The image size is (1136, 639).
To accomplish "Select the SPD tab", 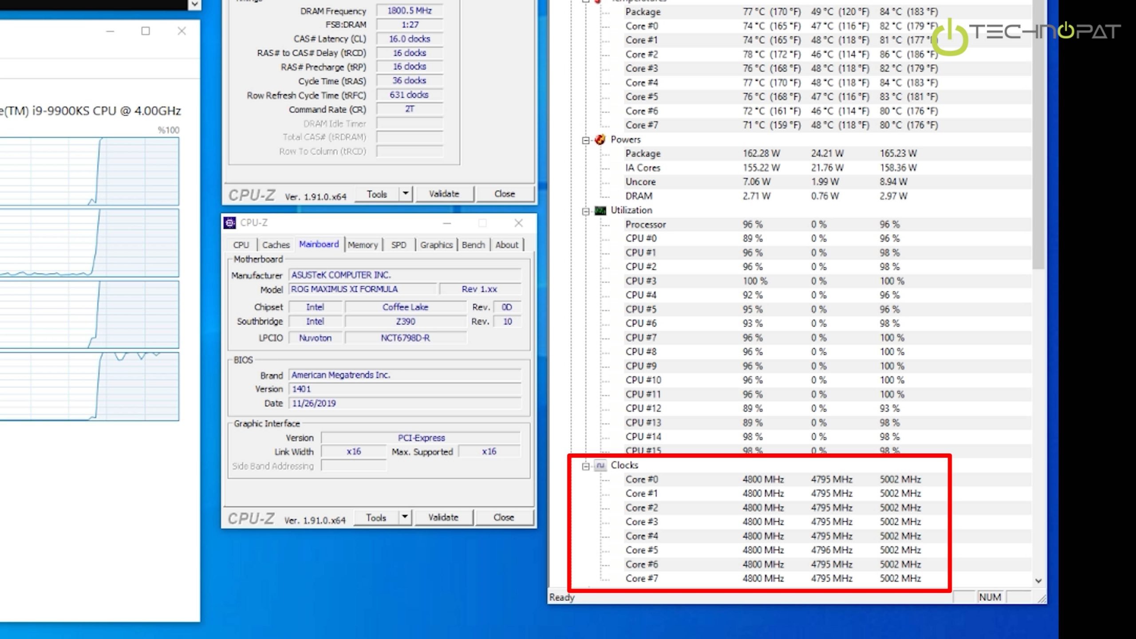I will (x=398, y=245).
